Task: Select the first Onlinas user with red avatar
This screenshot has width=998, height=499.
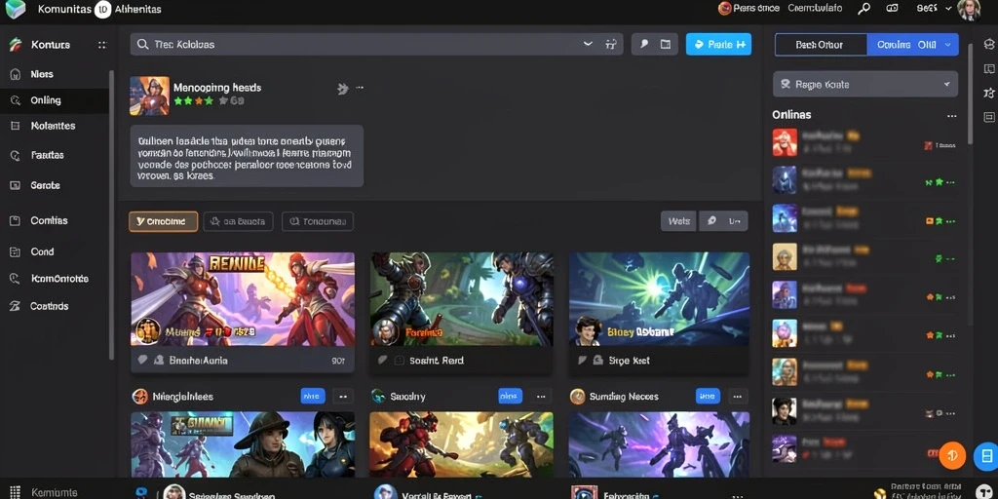Action: (x=865, y=142)
